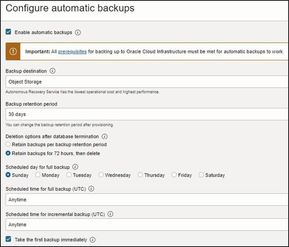
Task: Click info icon beside Take first backup
Action: tap(93, 240)
